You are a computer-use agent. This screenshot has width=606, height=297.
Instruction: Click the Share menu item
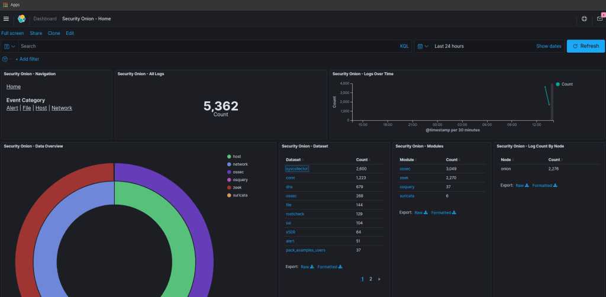36,33
